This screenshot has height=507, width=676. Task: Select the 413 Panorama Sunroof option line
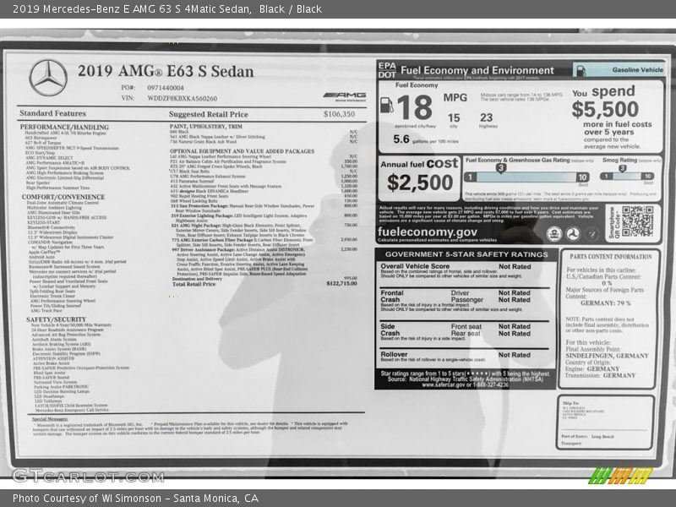point(264,182)
